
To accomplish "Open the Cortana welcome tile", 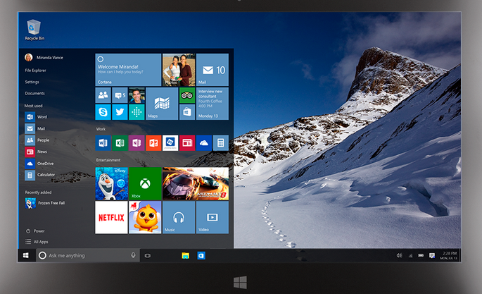I will click(128, 70).
